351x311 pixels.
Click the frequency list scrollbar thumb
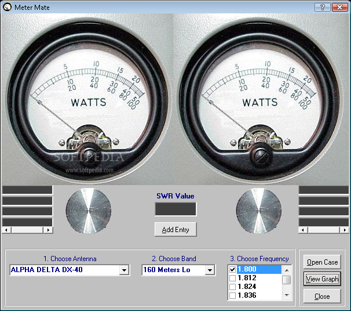287,280
